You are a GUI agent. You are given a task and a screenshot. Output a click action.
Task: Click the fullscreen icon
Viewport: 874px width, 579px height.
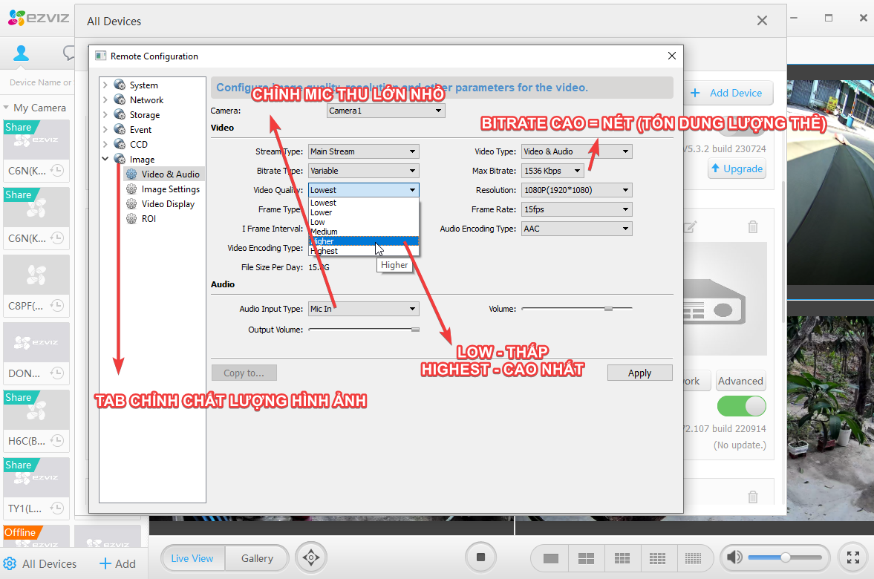coord(853,557)
